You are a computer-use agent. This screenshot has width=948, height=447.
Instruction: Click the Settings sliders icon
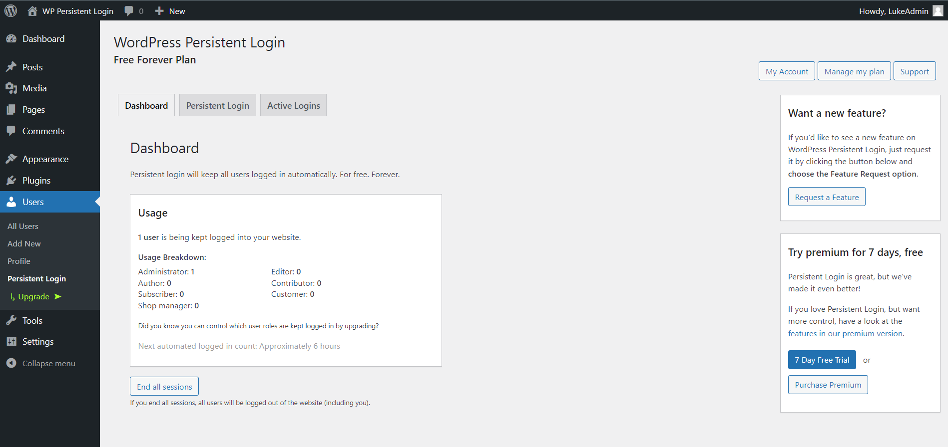(11, 342)
